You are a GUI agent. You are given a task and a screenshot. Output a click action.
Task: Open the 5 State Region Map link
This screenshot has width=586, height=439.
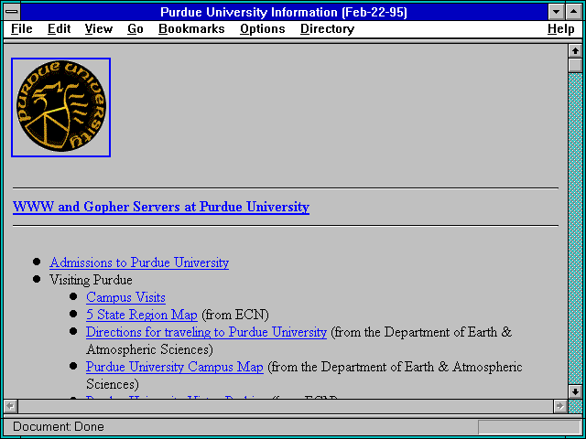pyautogui.click(x=142, y=315)
